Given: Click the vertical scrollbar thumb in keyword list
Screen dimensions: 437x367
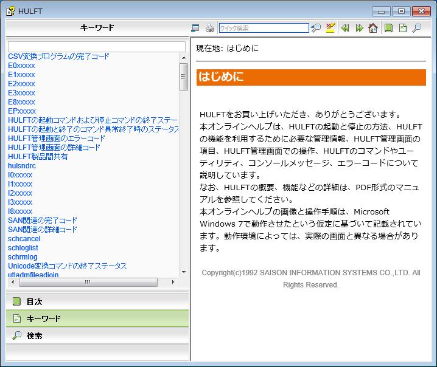Looking at the screenshot, I should tap(183, 77).
